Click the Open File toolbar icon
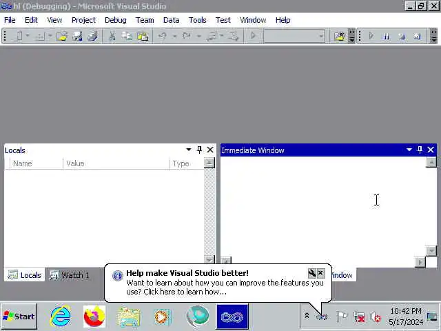The width and height of the screenshot is (441, 331). (61, 36)
